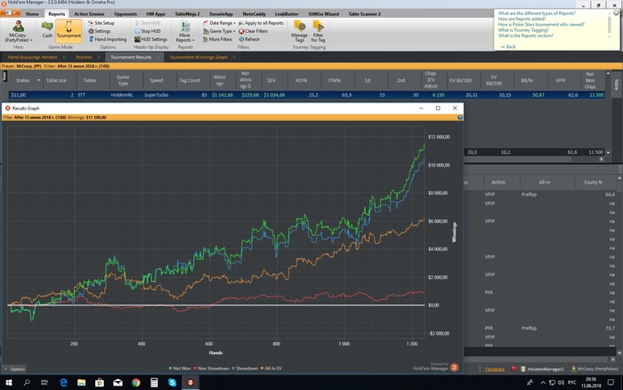Open the Stakes column filter arrow

coord(38,80)
